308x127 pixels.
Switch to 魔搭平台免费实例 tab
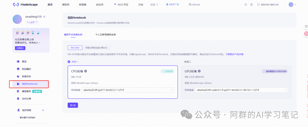pyautogui.click(x=73, y=35)
